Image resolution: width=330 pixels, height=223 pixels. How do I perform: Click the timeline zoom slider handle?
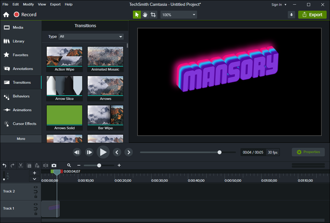[99, 165]
